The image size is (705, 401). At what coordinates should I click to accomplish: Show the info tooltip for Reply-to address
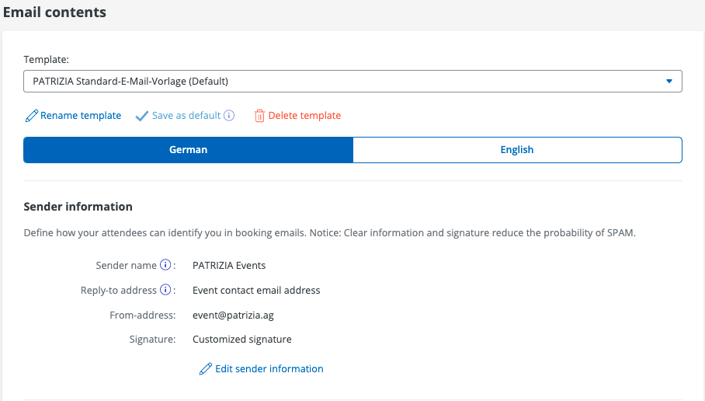165,290
